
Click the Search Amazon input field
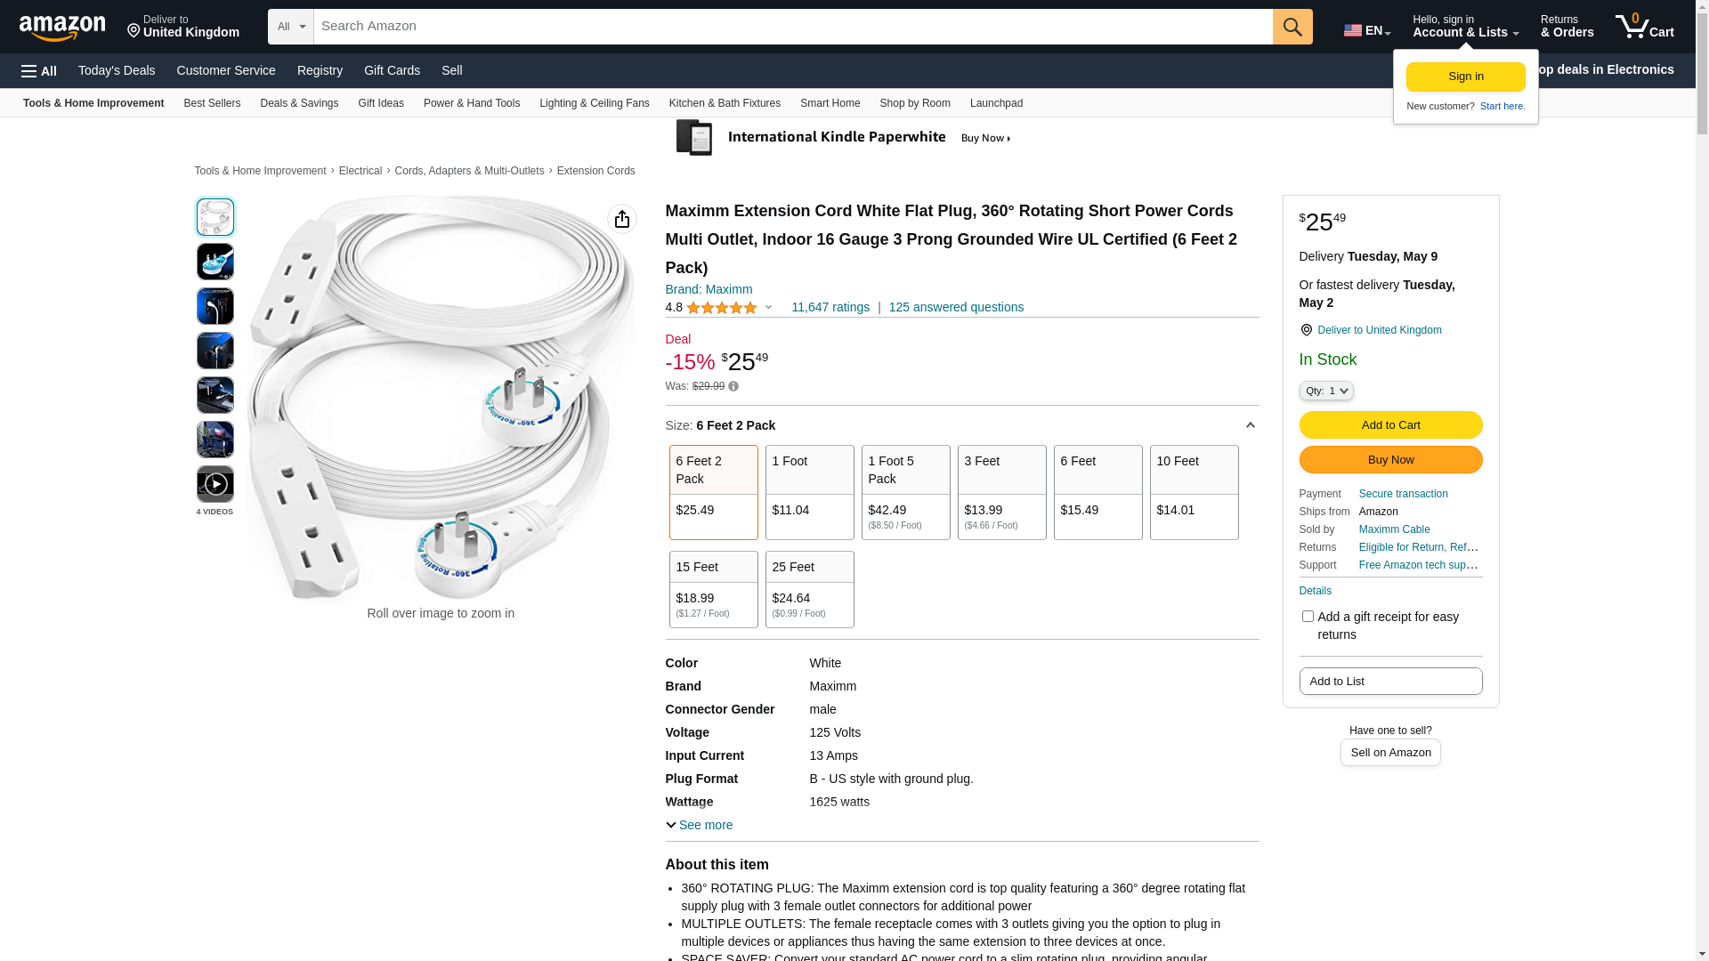793,27
